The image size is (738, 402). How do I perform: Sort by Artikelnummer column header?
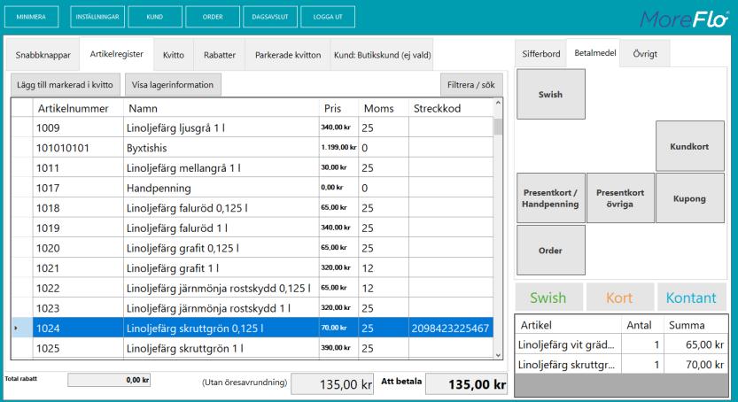tap(78, 108)
